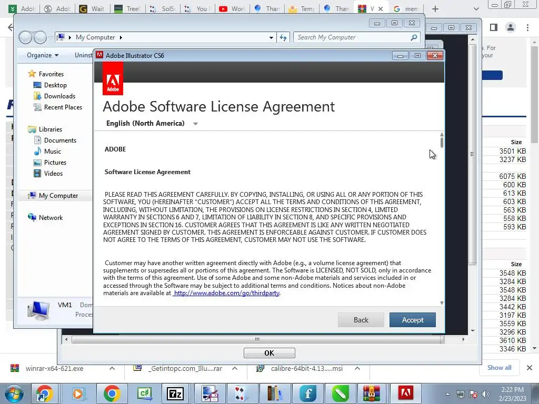Click the Adobe logo in the installer header

tap(113, 79)
